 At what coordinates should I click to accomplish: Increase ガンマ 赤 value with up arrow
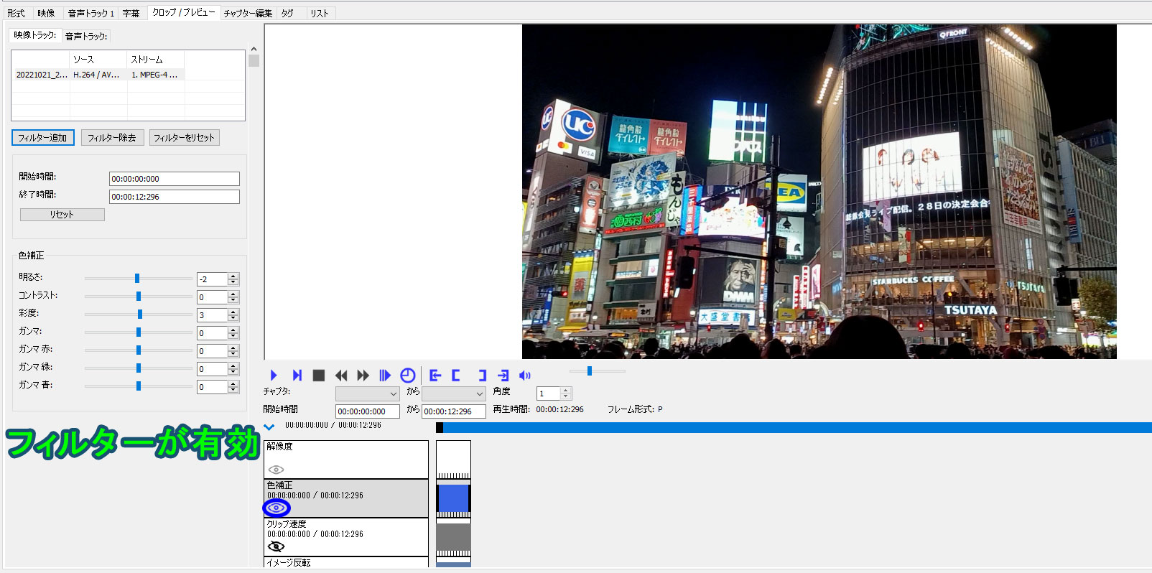(233, 348)
